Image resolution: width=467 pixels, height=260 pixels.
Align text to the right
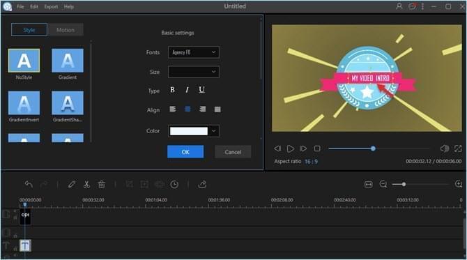[203, 109]
